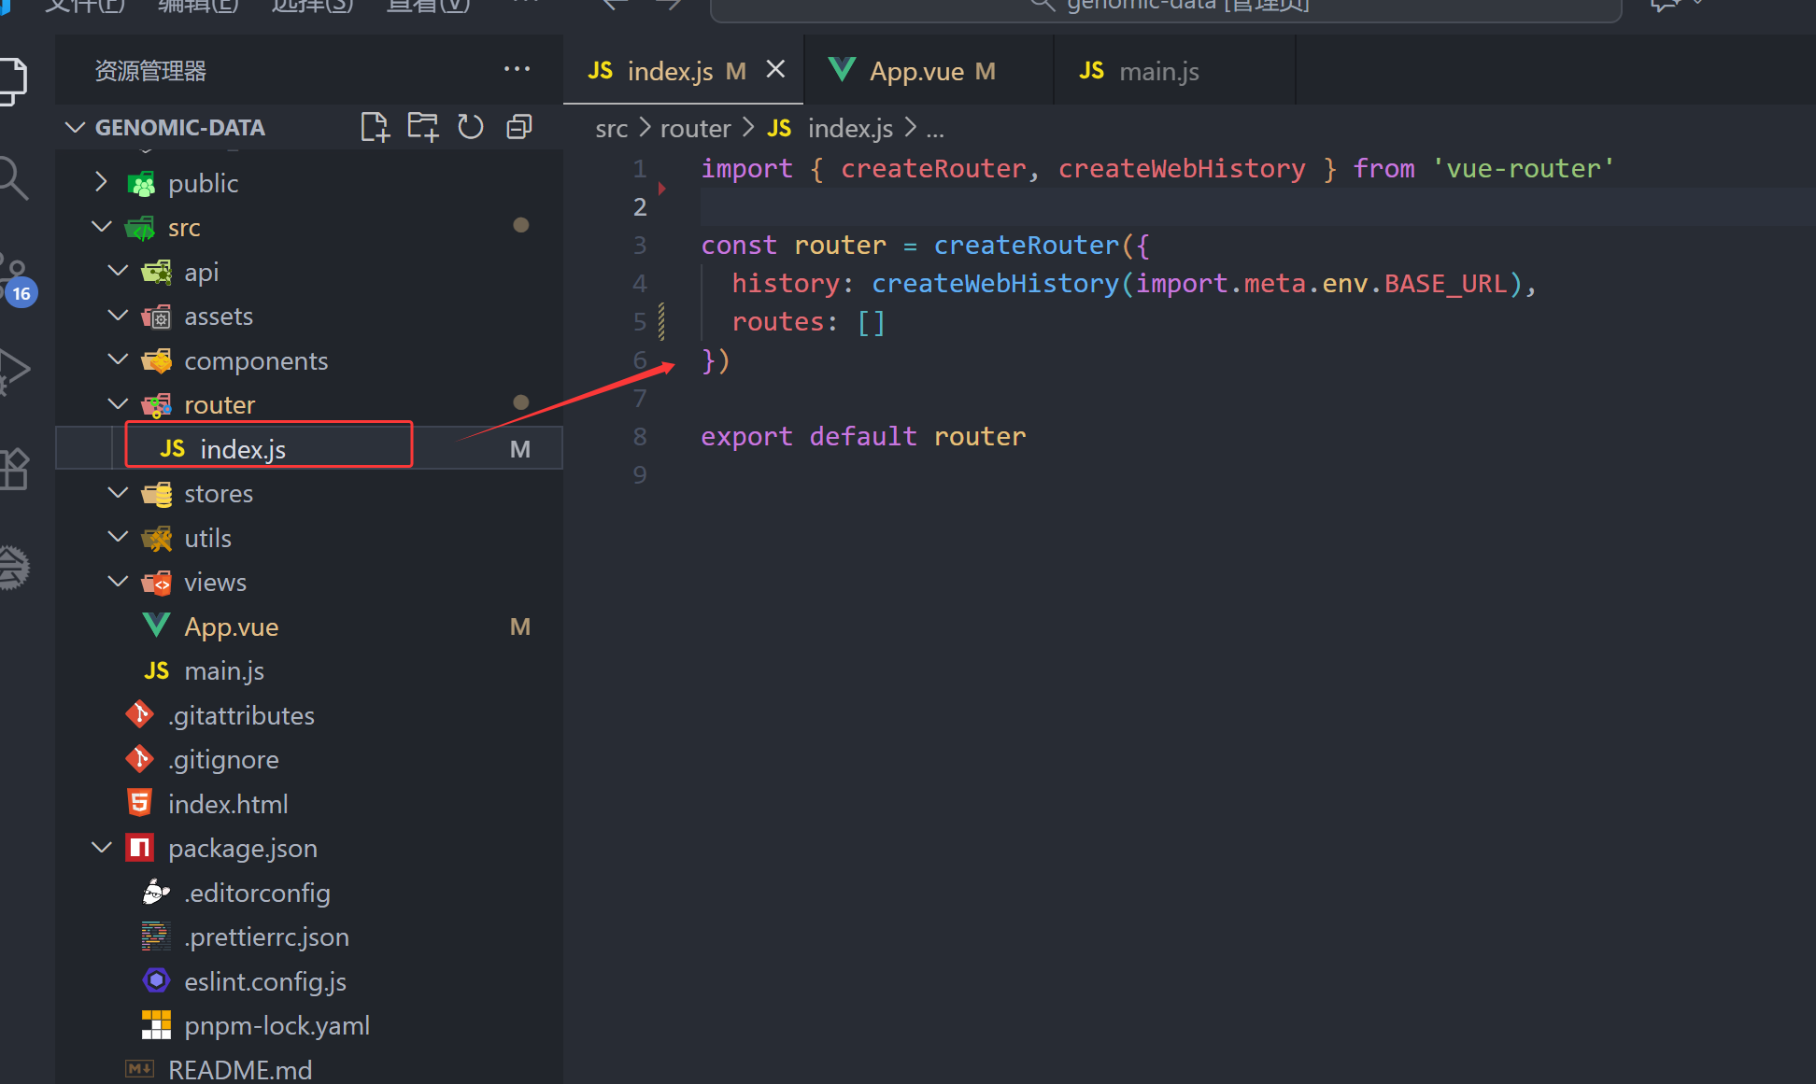Click the New Folder icon in explorer

click(x=422, y=127)
